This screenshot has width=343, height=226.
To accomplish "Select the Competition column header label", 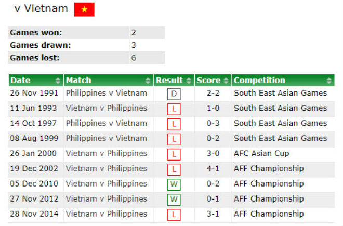I will pos(259,81).
